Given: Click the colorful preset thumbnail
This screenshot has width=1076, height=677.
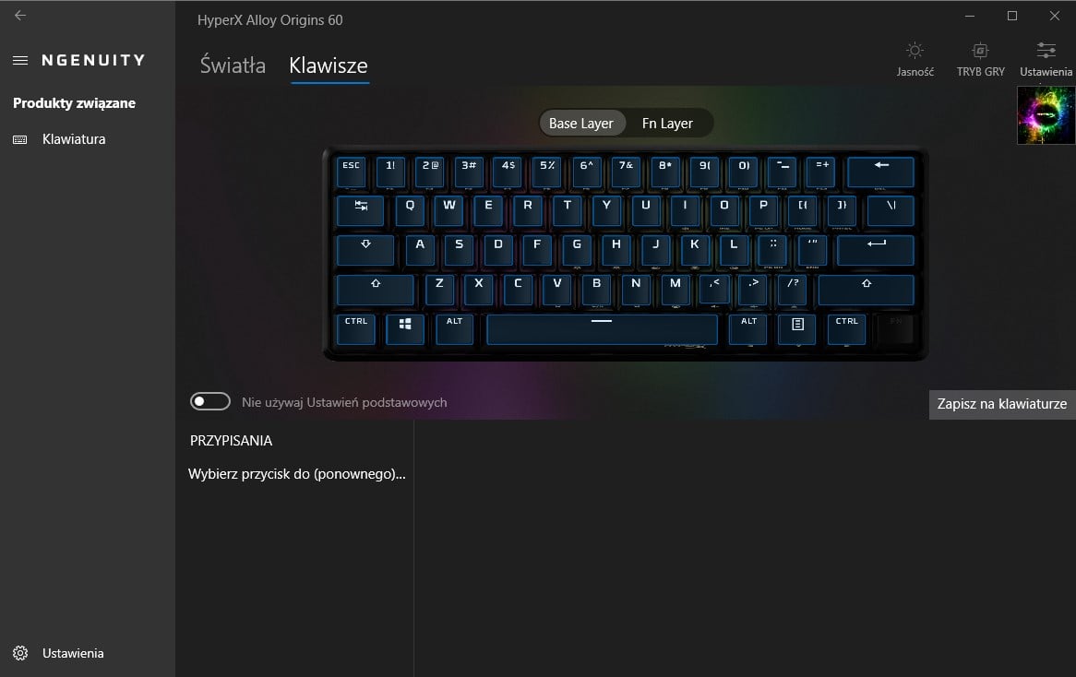Looking at the screenshot, I should point(1046,115).
